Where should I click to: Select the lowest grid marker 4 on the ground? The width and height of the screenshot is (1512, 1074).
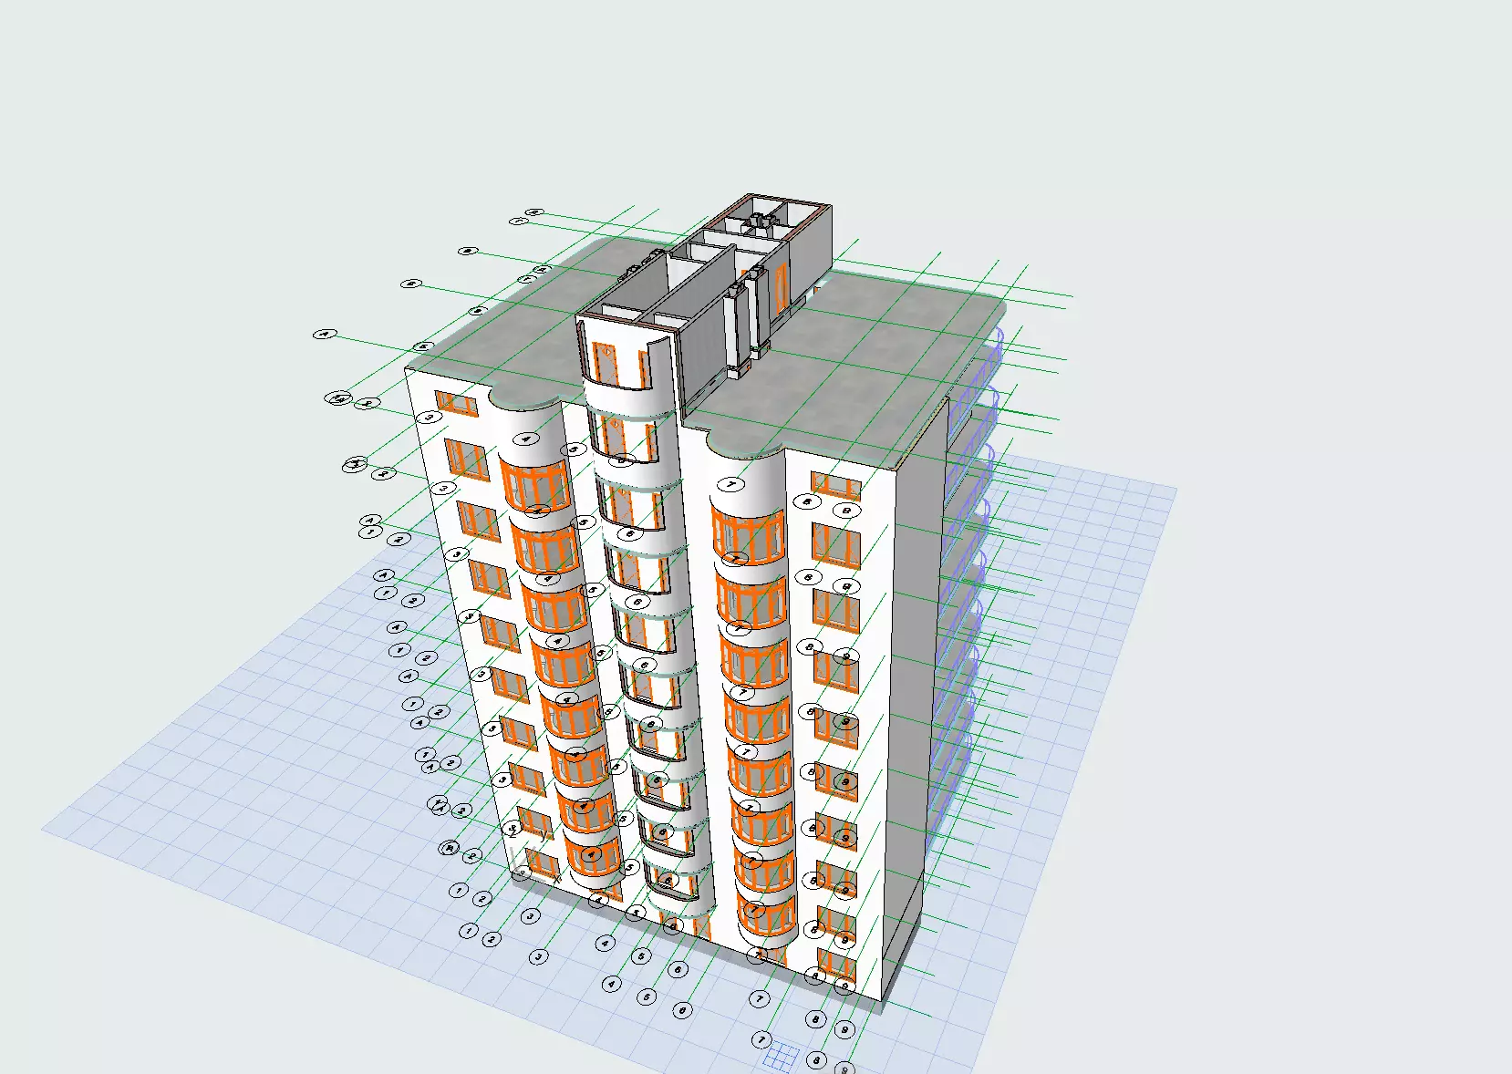(611, 984)
